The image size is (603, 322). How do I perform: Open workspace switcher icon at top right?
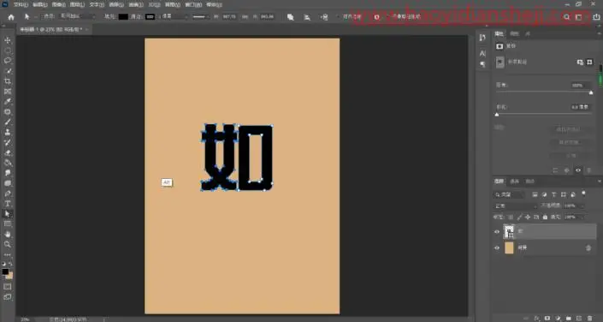pos(578,17)
